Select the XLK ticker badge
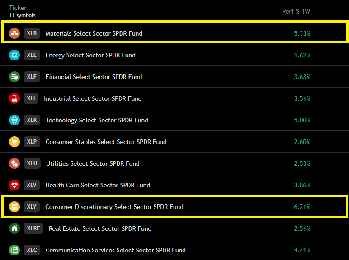 [32, 120]
